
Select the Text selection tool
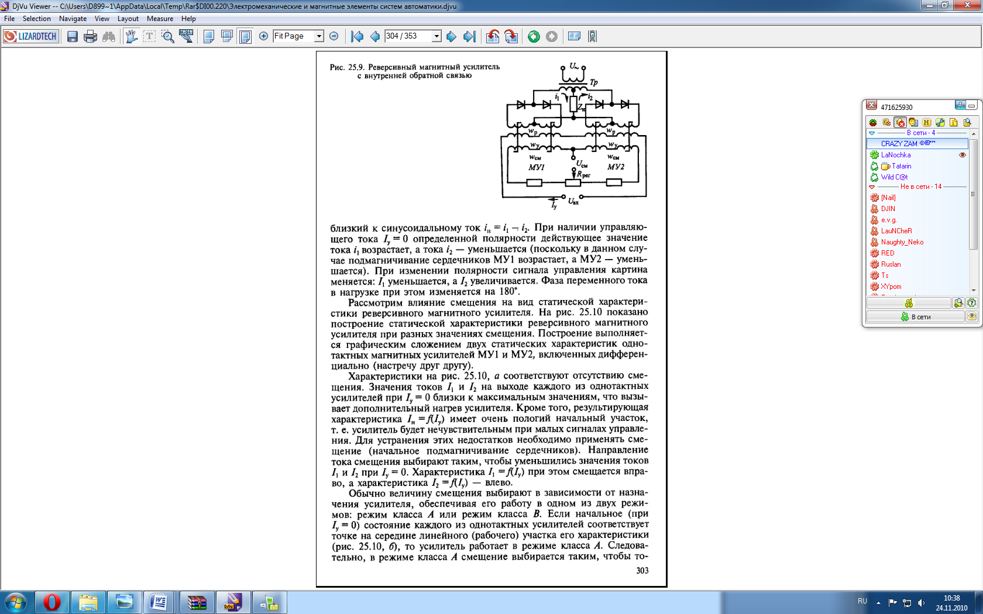150,36
